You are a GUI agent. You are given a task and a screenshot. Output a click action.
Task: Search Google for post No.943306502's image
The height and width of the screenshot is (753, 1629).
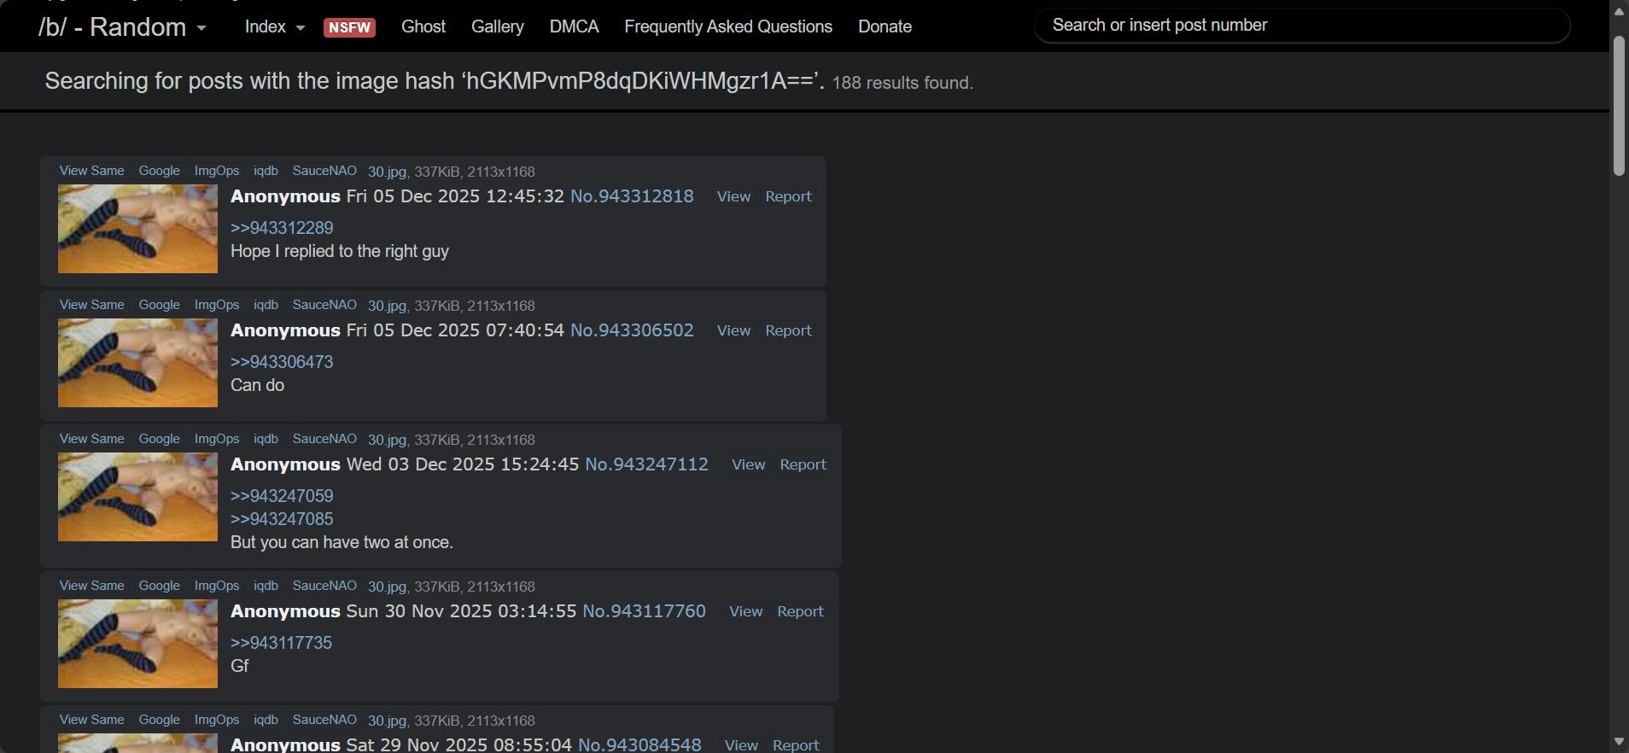[x=160, y=305]
